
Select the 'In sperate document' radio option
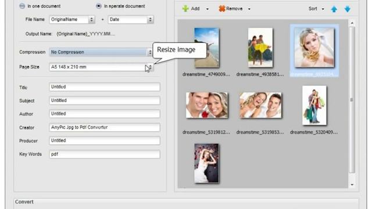(99, 6)
